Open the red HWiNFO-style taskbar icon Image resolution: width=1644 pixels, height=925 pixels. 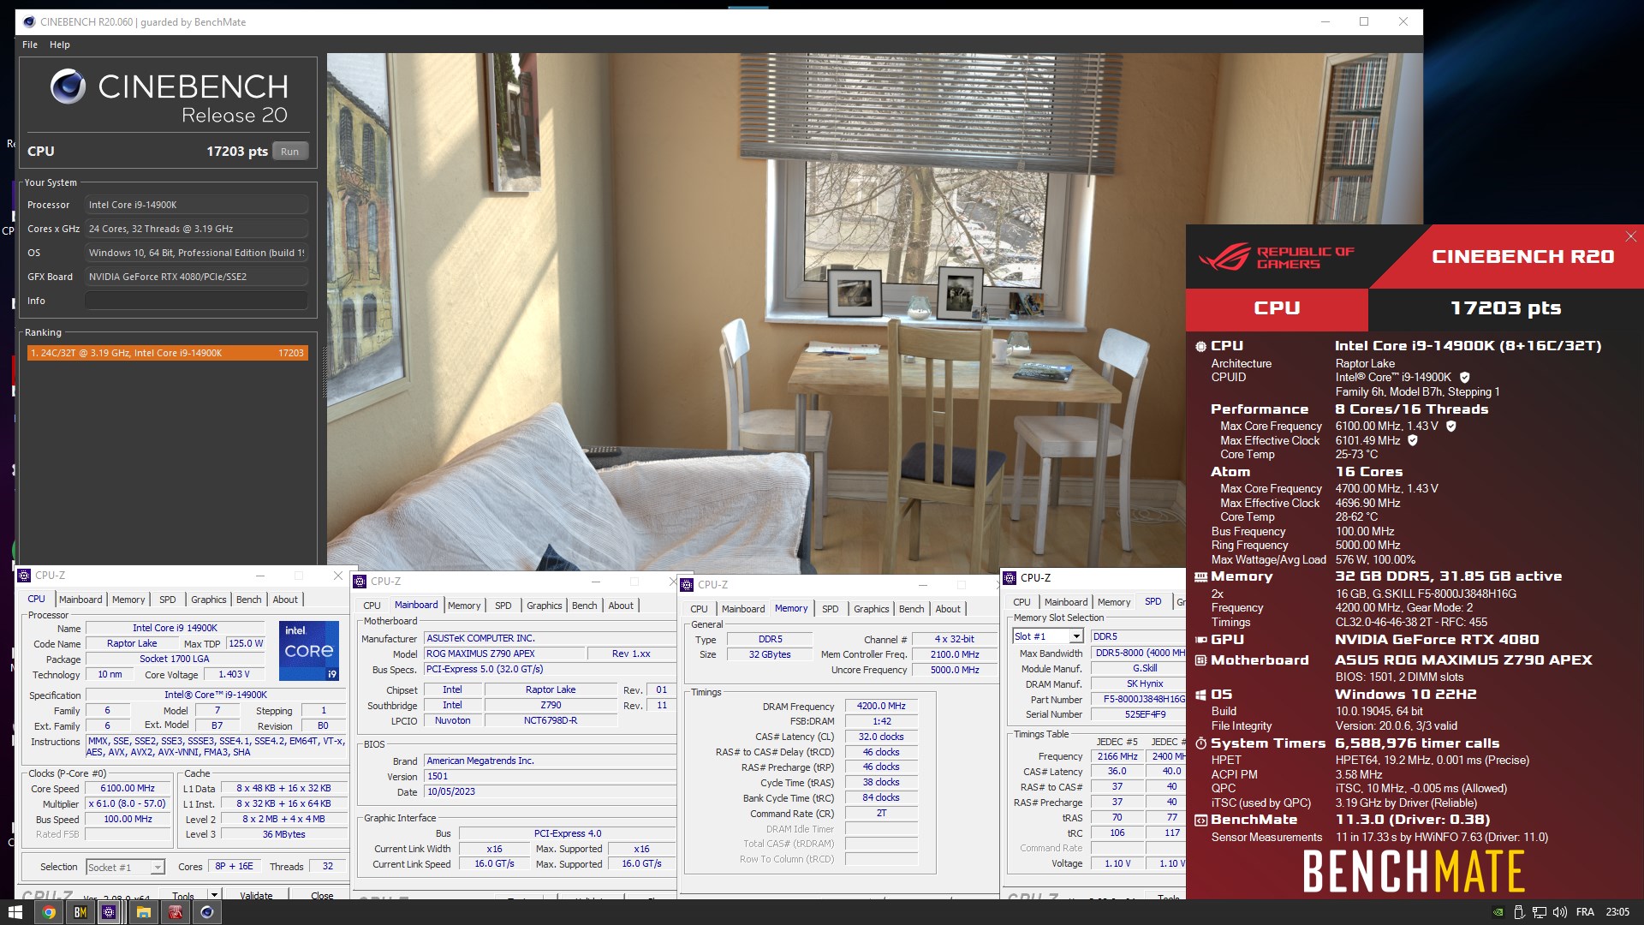[175, 912]
